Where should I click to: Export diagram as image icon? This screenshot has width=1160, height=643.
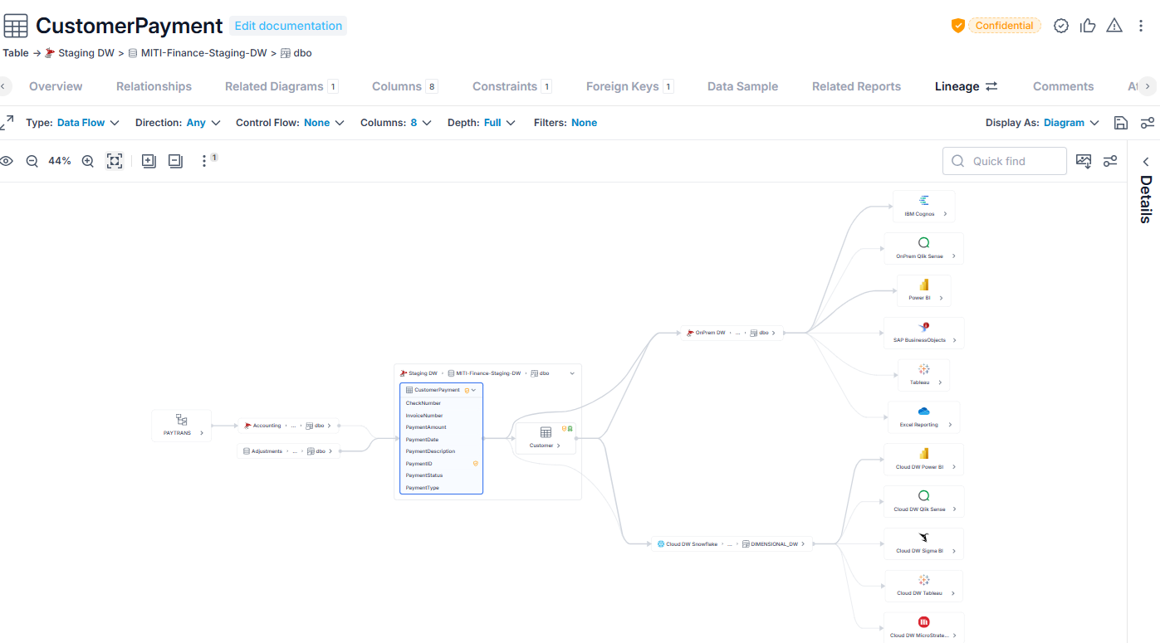click(x=1084, y=161)
